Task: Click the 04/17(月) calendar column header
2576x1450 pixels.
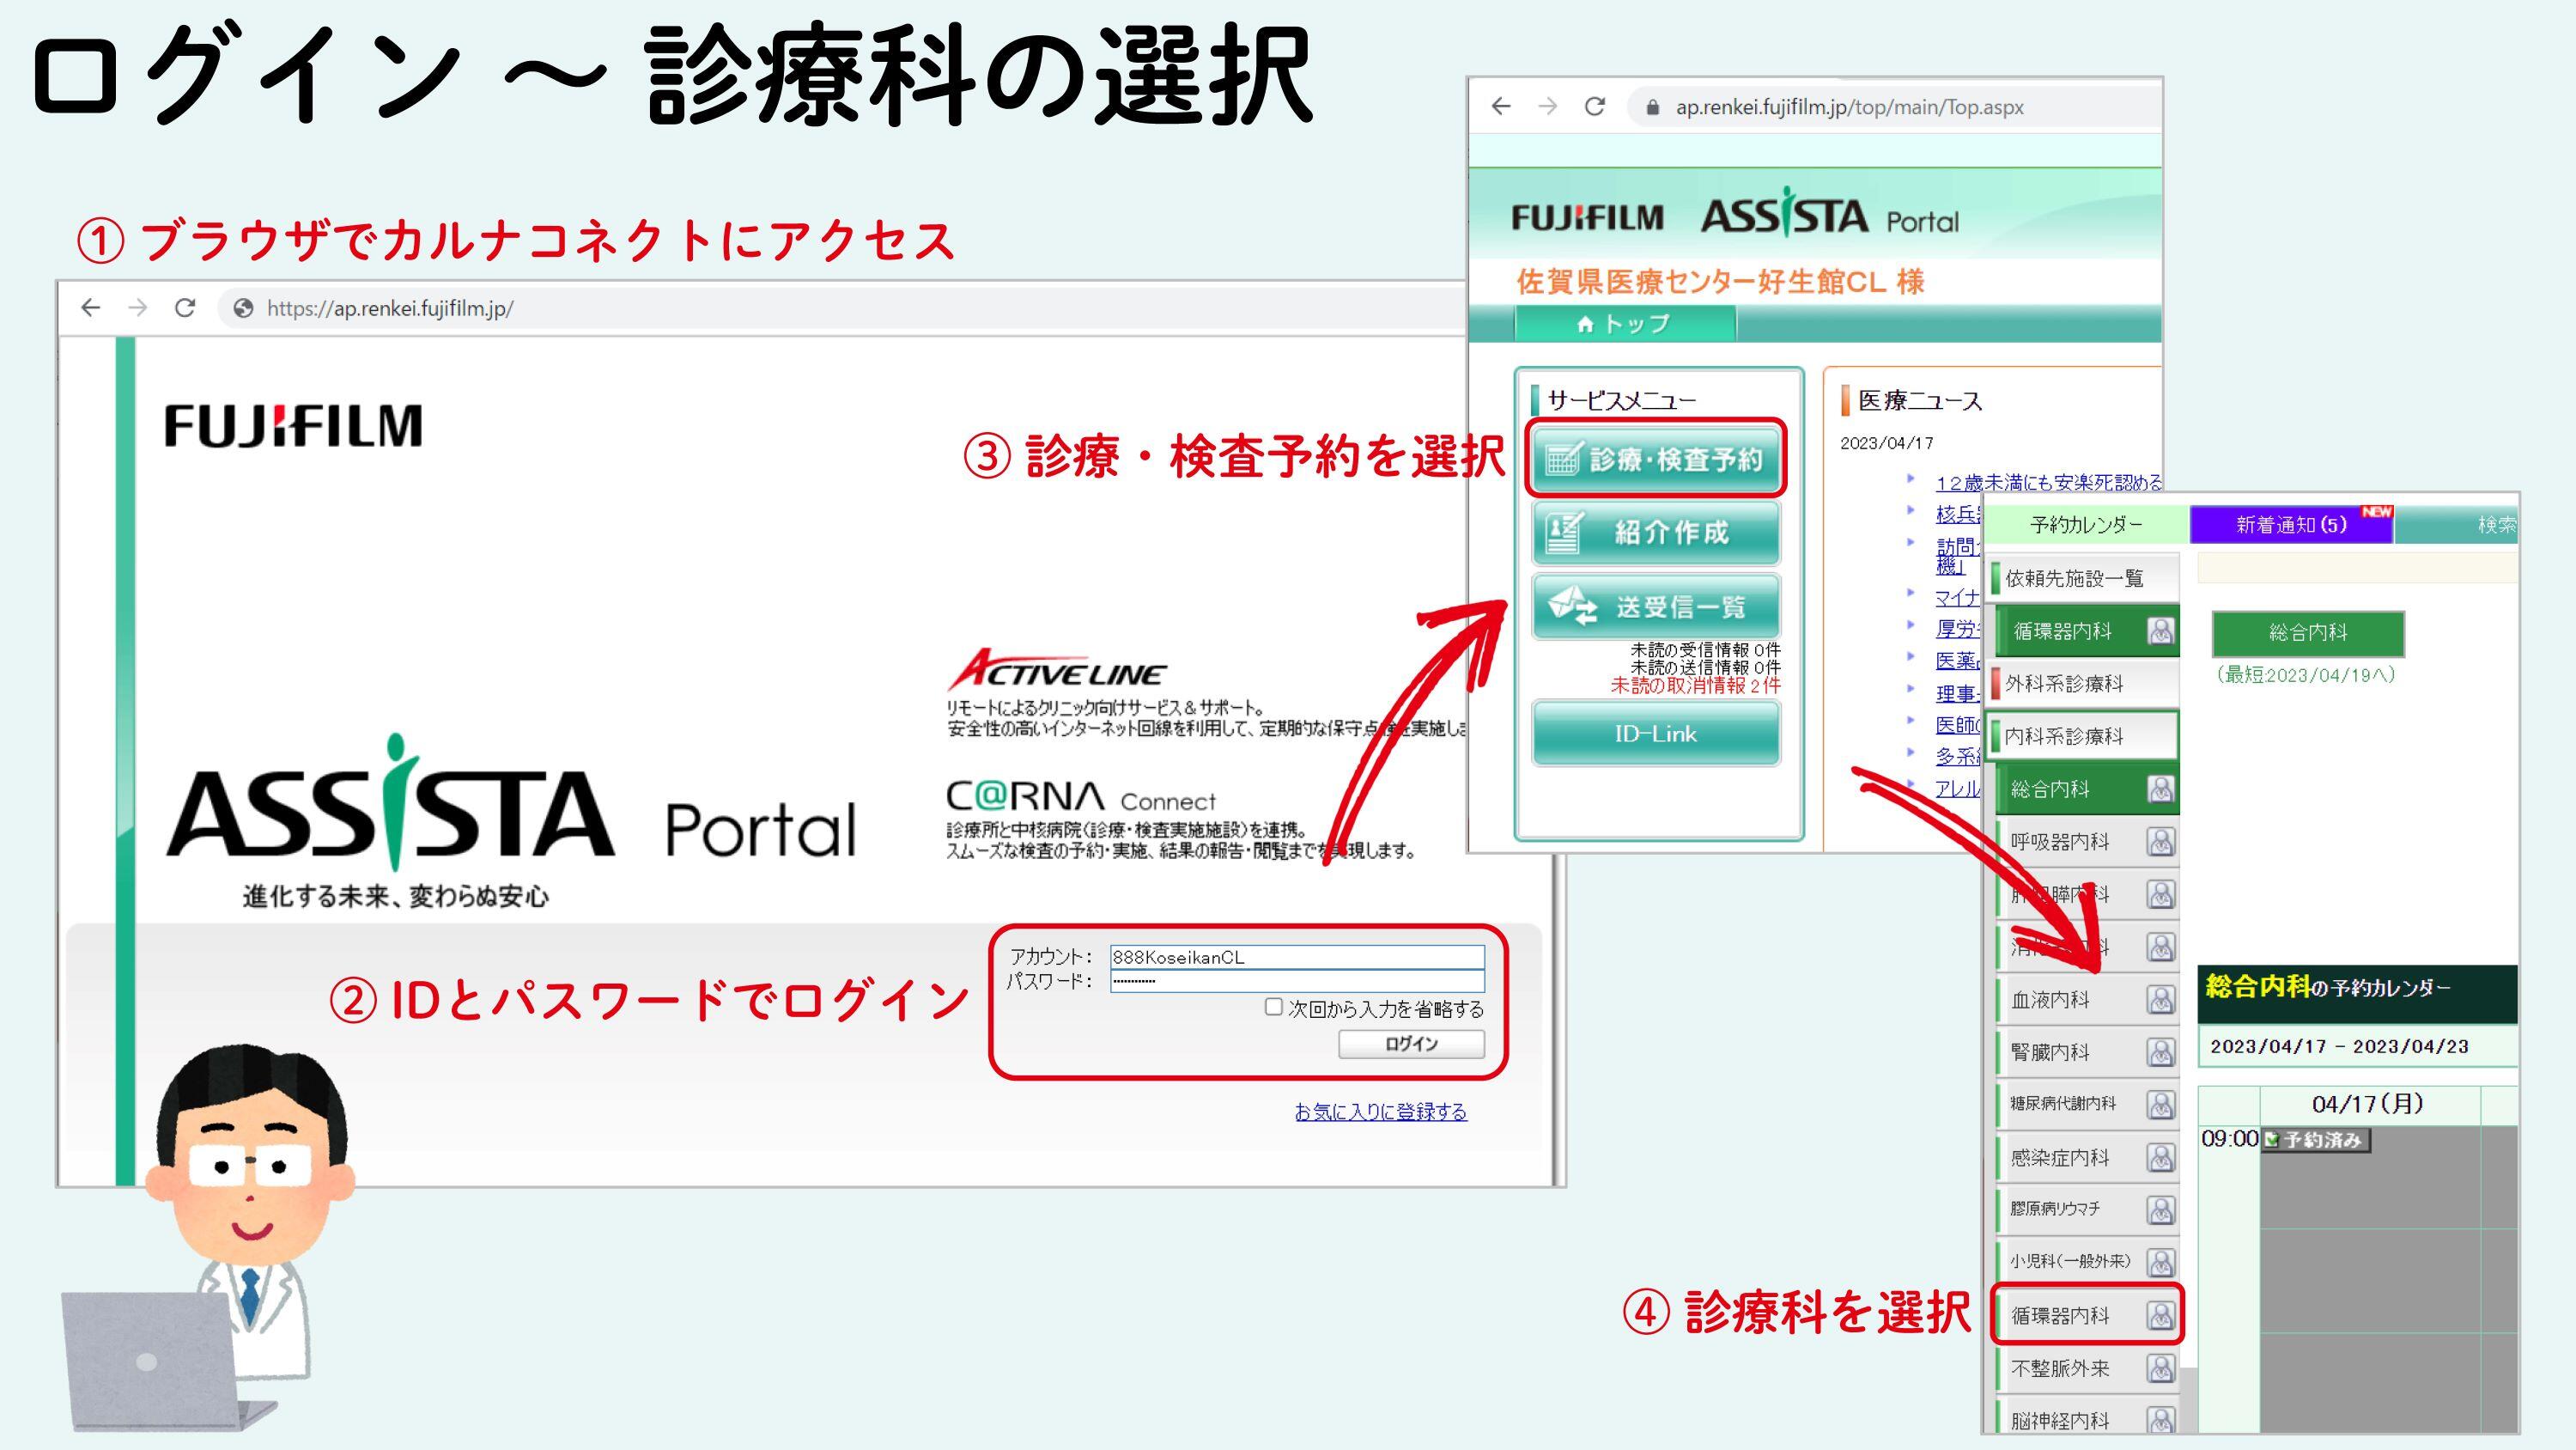Action: (x=2368, y=1104)
